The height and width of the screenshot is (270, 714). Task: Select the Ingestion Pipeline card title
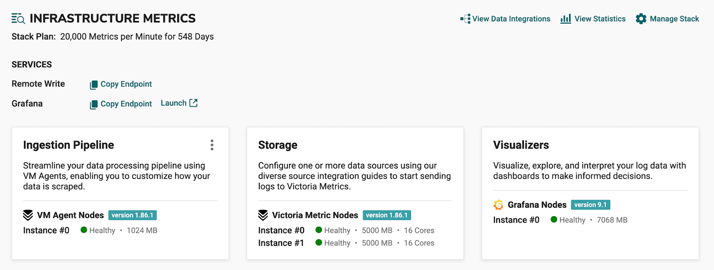point(69,145)
